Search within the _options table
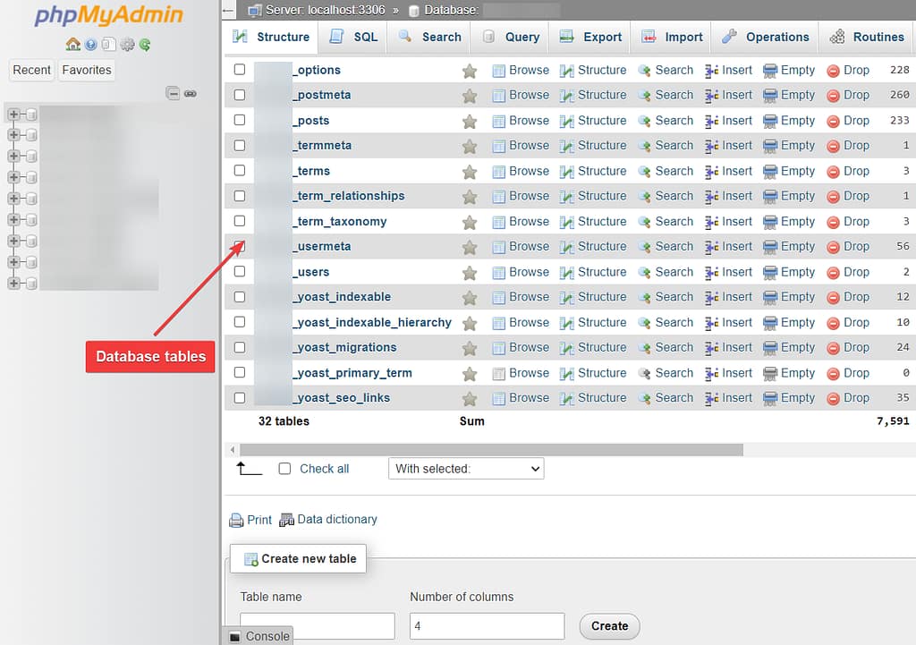The image size is (916, 645). (x=674, y=70)
